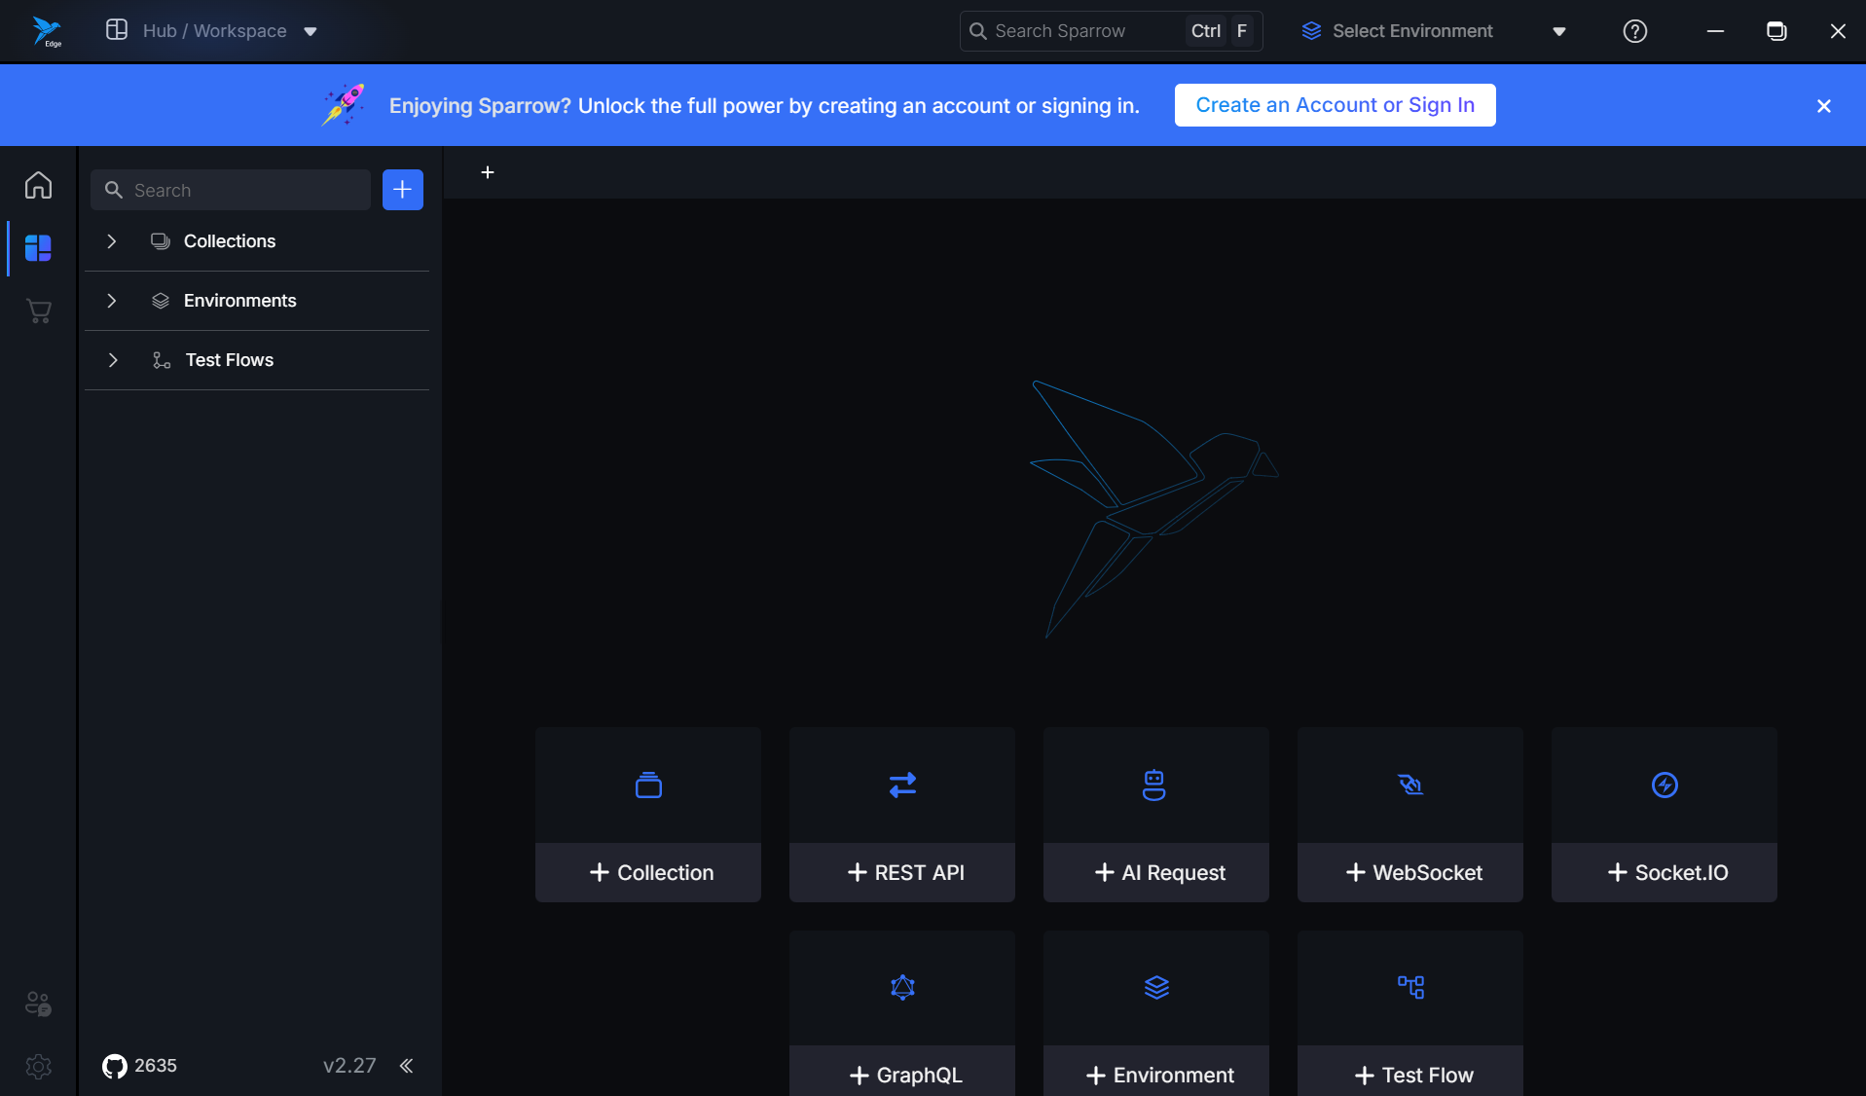
Task: Add a new AI Request
Action: pos(1156,873)
